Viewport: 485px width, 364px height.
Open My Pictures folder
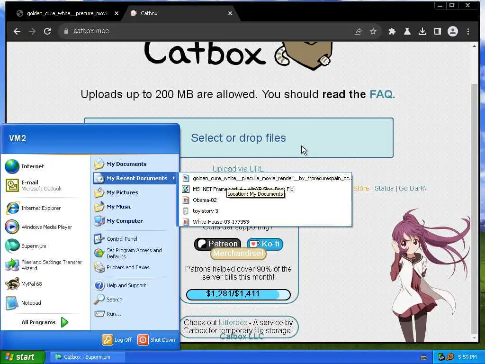tap(135, 192)
